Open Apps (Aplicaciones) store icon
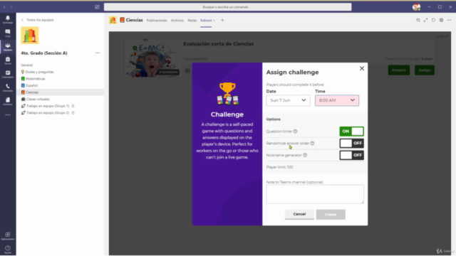This screenshot has width=456, height=256. tap(8, 235)
